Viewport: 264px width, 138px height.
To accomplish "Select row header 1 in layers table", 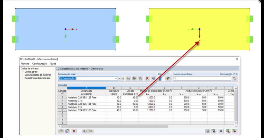I will [62, 98].
